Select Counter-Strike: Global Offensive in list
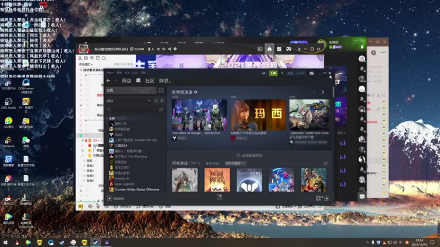Screen dimensions: 440x247 (x=134, y=189)
